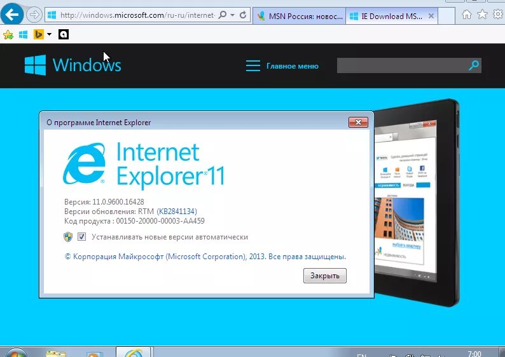The width and height of the screenshot is (505, 357).
Task: Click the Windows logo on the page
Action: click(73, 65)
